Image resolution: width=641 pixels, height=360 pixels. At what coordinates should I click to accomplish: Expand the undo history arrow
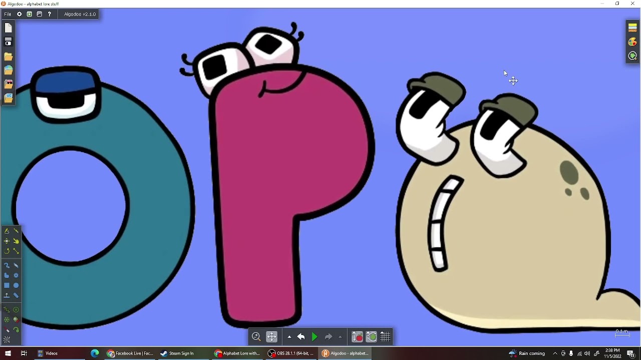point(289,336)
